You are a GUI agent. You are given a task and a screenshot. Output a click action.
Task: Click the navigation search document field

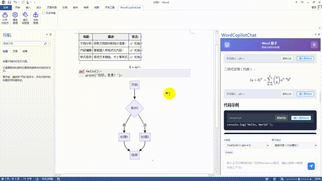pos(23,44)
